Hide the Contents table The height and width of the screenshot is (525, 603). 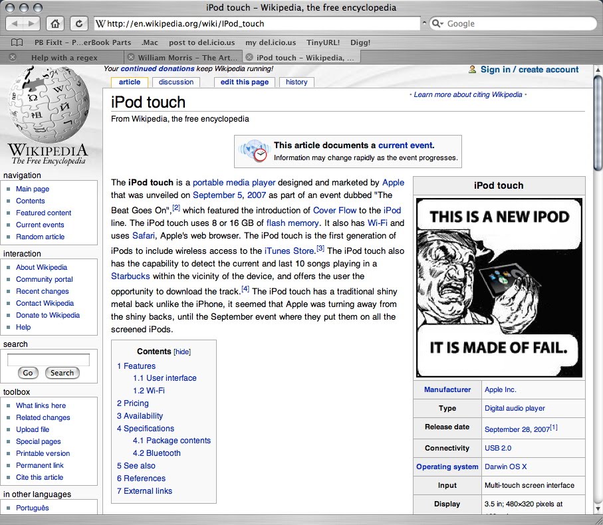point(182,352)
